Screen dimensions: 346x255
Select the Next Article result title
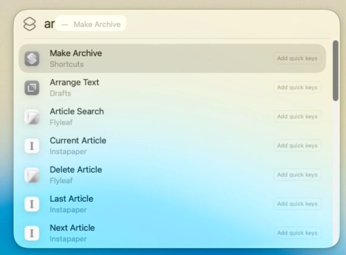(73, 228)
